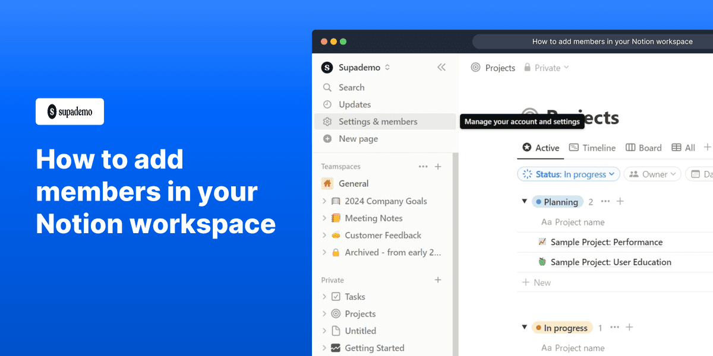The image size is (713, 356).
Task: Open Search from the sidebar
Action: coord(327,87)
